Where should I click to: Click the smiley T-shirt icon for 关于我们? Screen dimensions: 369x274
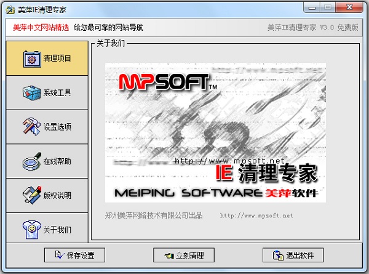click(32, 229)
